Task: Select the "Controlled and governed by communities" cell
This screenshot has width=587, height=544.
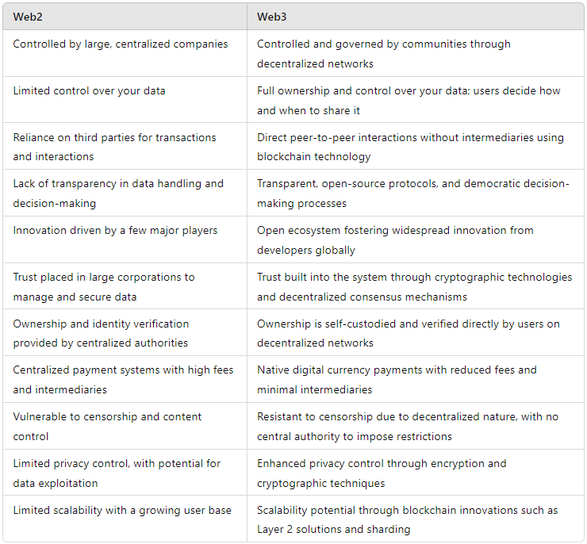Action: (384, 54)
